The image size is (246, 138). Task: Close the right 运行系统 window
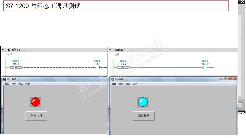[232, 78]
